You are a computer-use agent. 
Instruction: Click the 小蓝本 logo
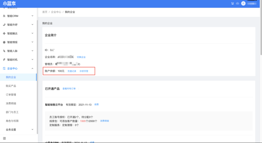coord(9,4)
